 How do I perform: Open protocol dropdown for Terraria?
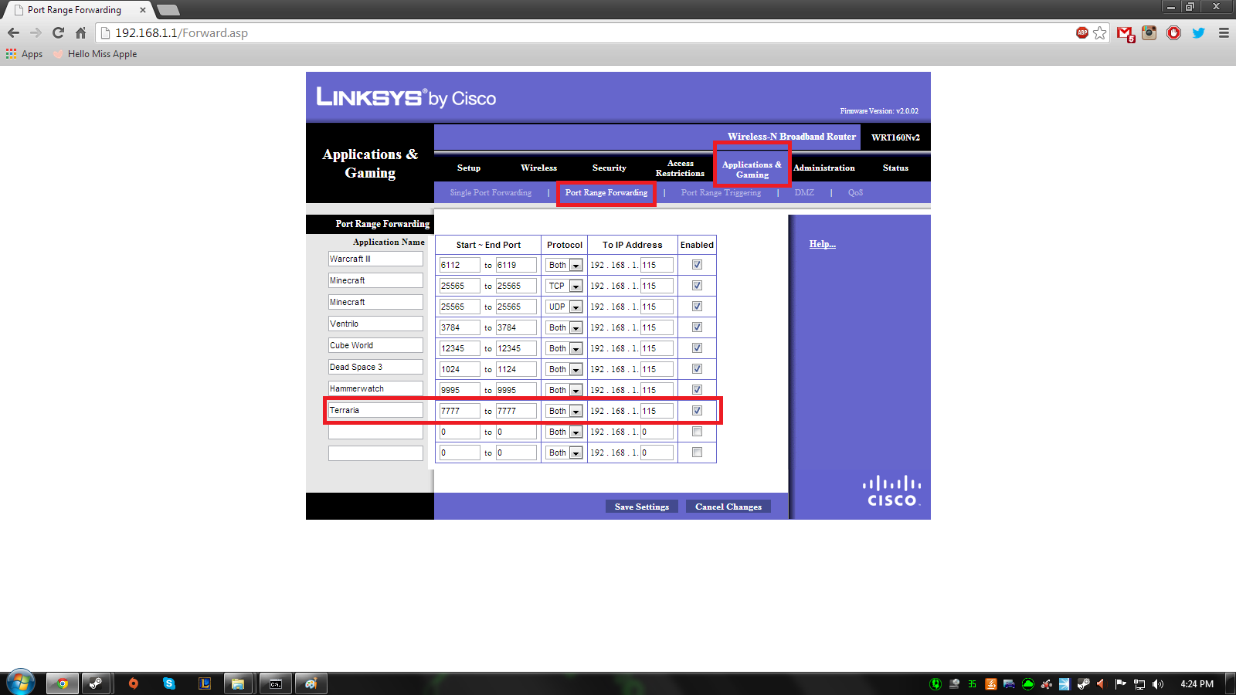(565, 411)
